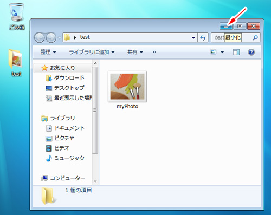Maximize the test window
271x215 pixels.
pyautogui.click(x=240, y=27)
